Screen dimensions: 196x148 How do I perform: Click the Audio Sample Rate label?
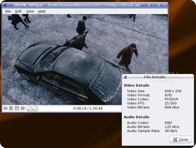tap(143, 131)
